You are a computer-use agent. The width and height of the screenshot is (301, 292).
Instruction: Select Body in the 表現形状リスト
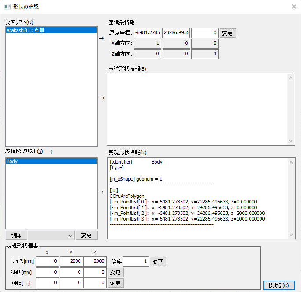(x=51, y=161)
